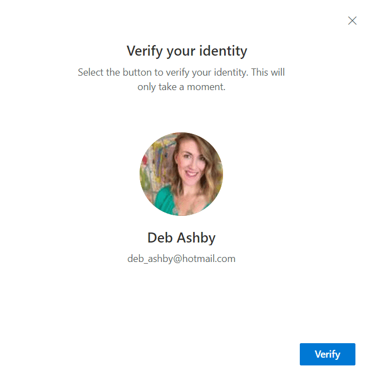Click the deb_ashby@hotmail.com email address
Image resolution: width=371 pixels, height=376 pixels.
(x=181, y=259)
